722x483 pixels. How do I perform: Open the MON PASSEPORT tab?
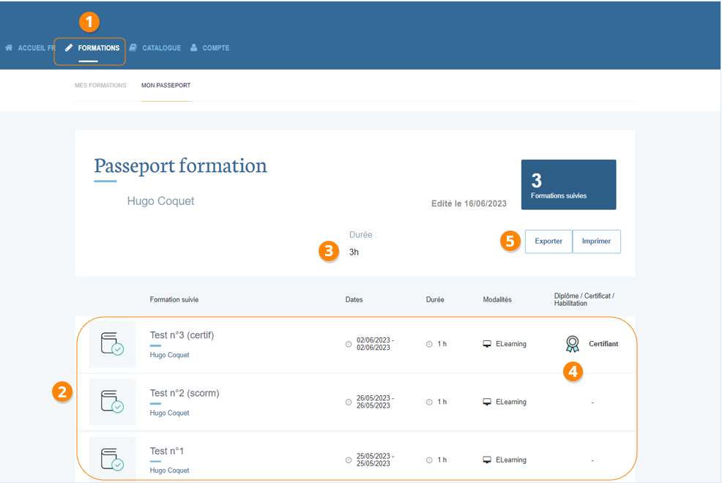(166, 85)
